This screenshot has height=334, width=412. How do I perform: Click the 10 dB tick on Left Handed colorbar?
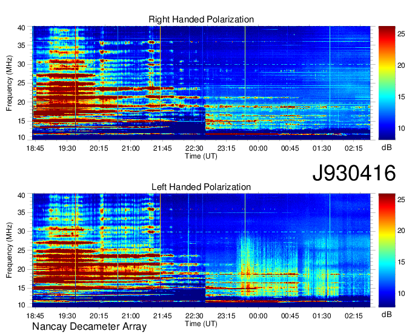pos(401,293)
